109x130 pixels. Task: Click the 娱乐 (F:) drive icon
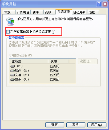[x=13, y=80]
